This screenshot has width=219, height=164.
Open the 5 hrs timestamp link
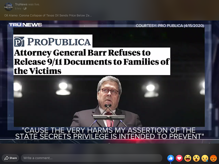18,9
